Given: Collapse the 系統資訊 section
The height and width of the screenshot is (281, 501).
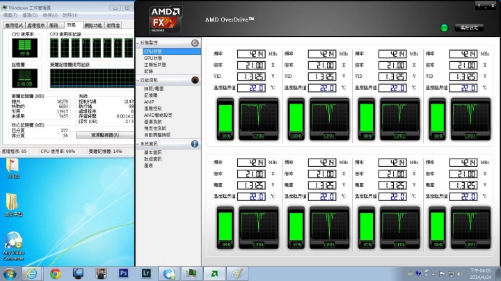Looking at the screenshot, I should coord(138,144).
